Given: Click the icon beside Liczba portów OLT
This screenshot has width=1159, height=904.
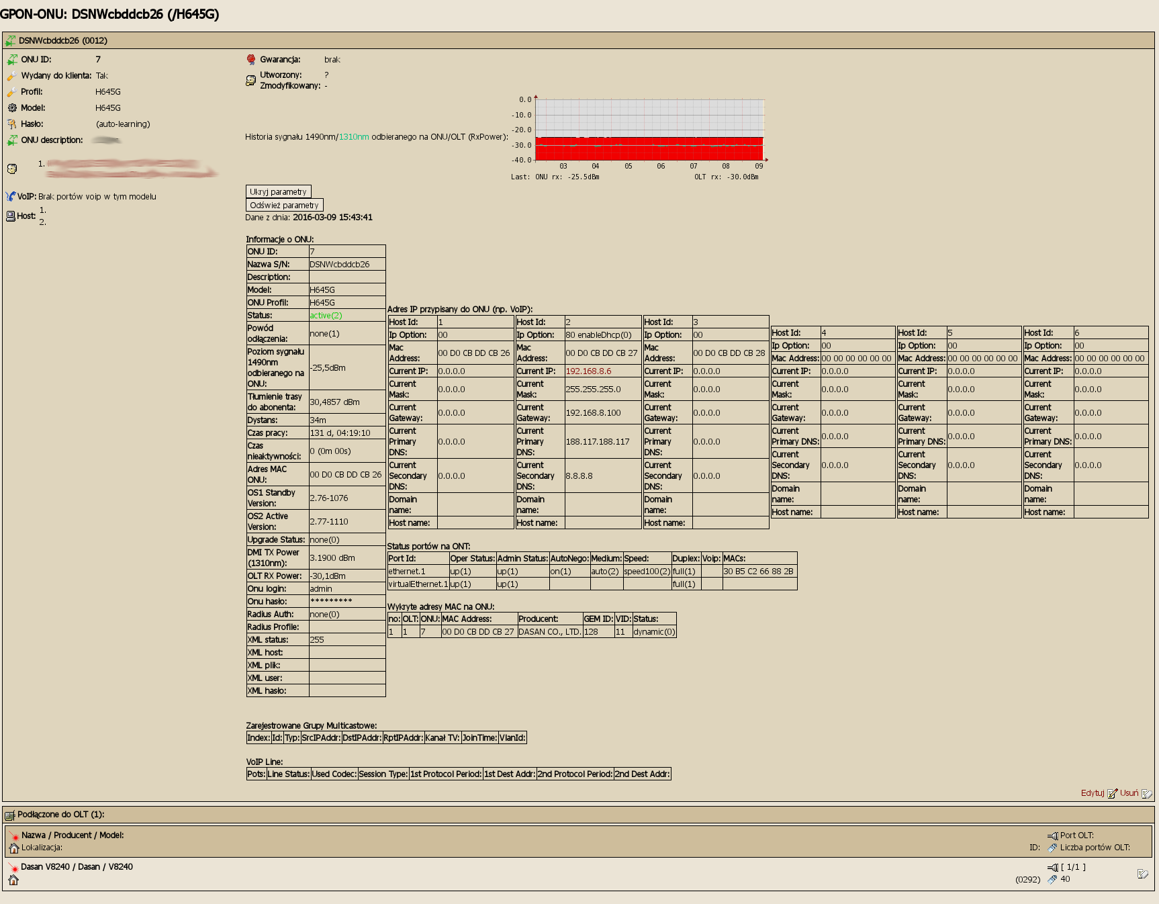Looking at the screenshot, I should (x=1052, y=848).
